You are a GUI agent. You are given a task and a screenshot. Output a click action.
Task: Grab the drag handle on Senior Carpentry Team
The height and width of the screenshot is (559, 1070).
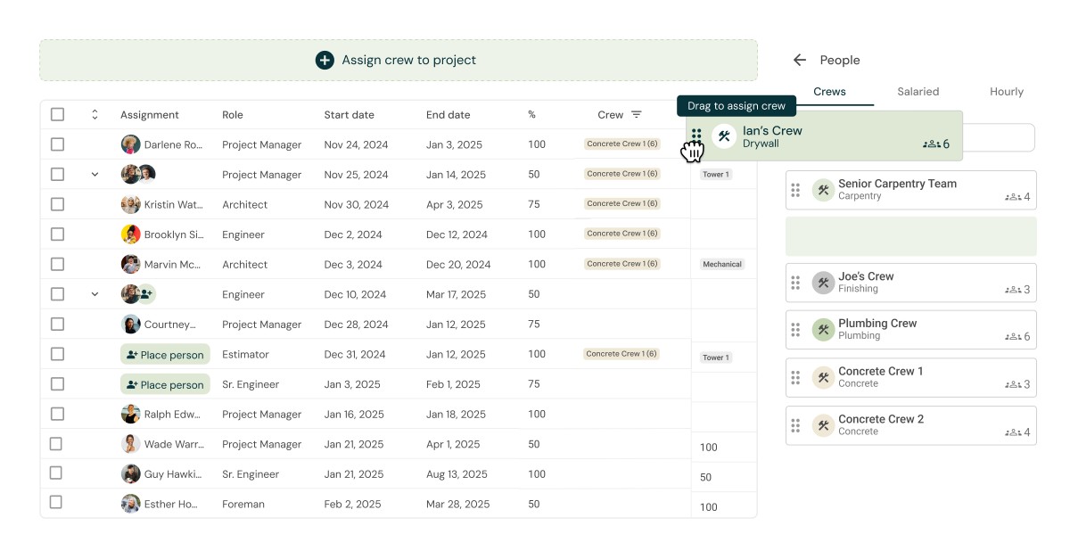tap(795, 190)
